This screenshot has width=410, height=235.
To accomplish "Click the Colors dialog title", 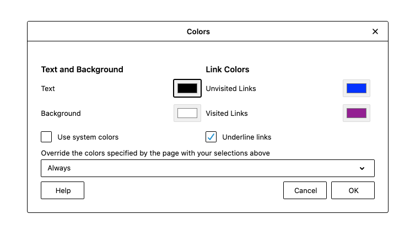I will point(198,31).
